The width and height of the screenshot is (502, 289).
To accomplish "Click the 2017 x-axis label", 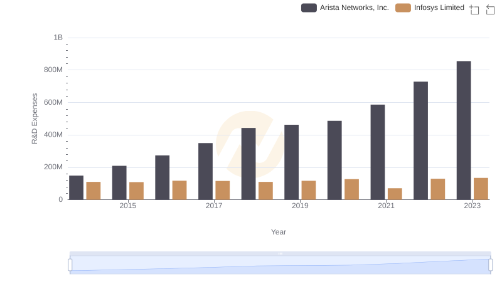I will tap(214, 206).
